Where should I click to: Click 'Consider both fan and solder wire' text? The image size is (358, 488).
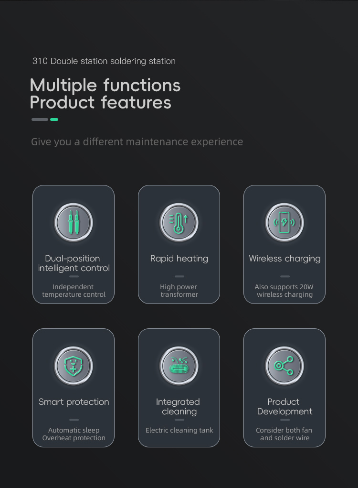pos(284,434)
